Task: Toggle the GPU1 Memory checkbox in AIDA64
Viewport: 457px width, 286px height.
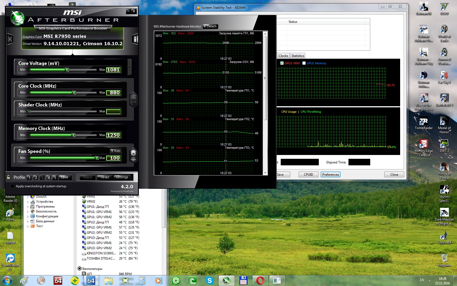Action: (304, 63)
